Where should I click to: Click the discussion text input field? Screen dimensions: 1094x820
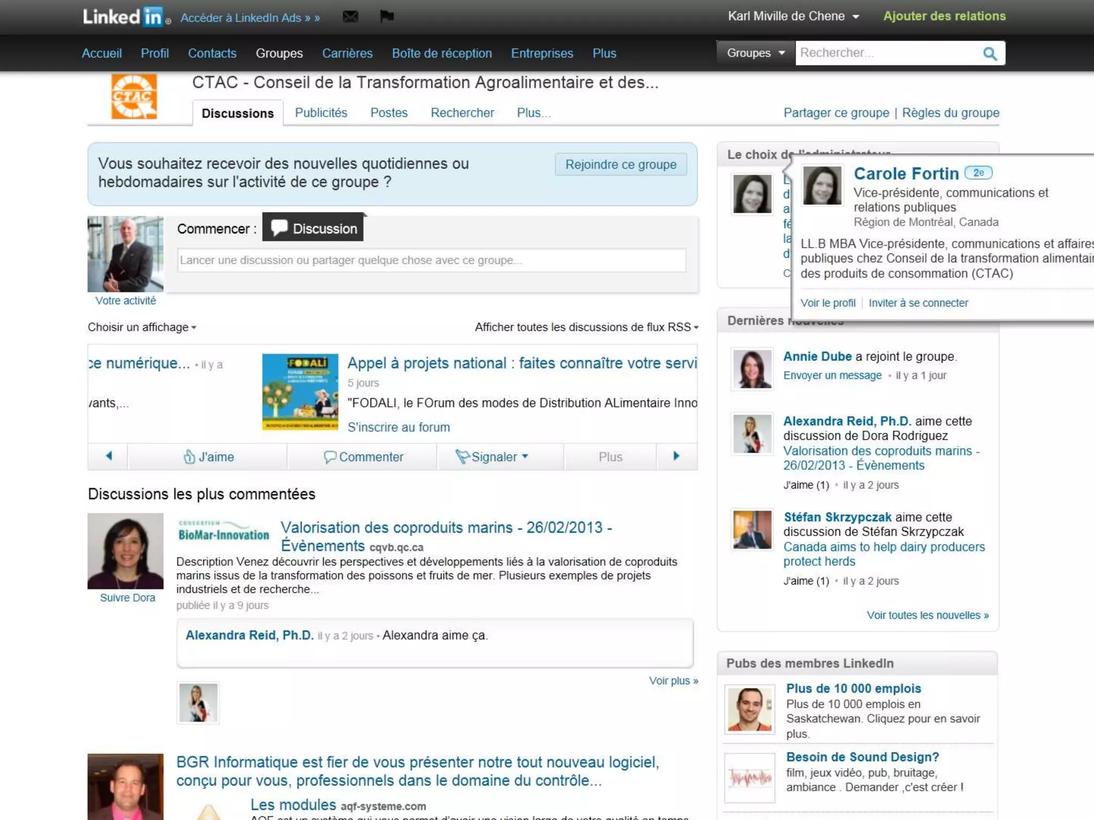(431, 261)
